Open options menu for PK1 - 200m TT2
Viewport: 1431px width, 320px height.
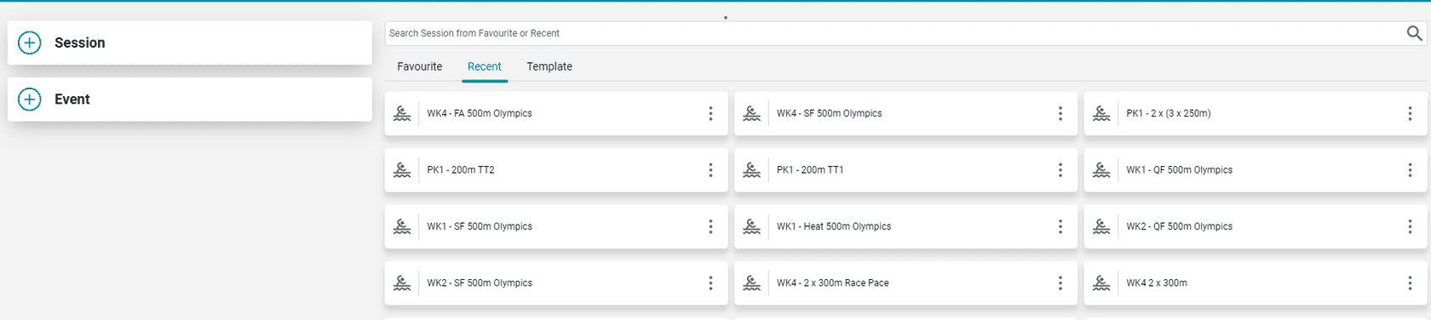[710, 170]
